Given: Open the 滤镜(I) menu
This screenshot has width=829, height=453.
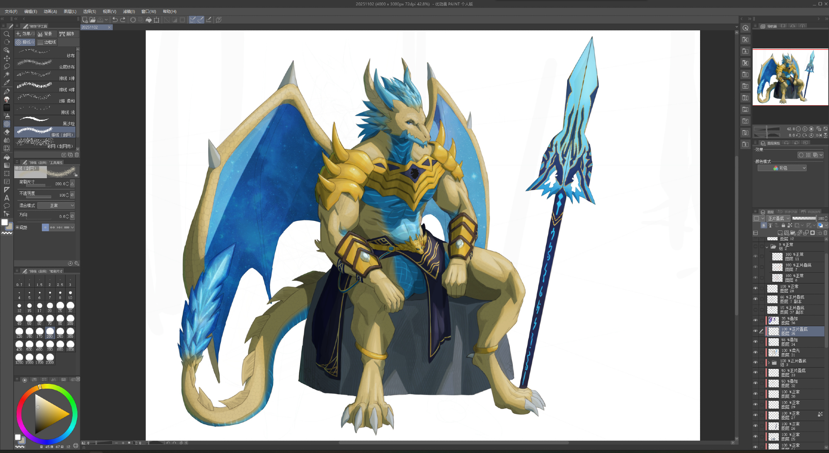Looking at the screenshot, I should point(129,12).
